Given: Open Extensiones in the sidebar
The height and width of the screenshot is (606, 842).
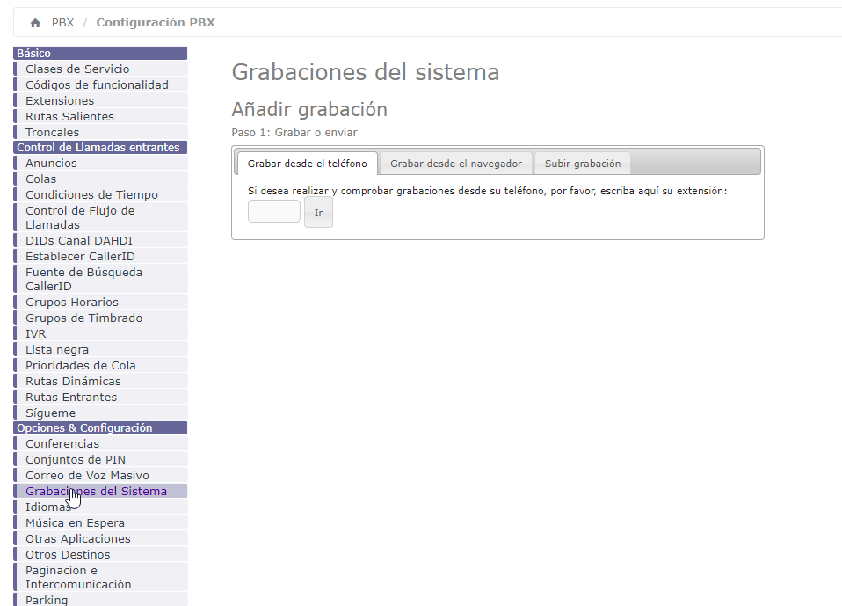Looking at the screenshot, I should 60,101.
